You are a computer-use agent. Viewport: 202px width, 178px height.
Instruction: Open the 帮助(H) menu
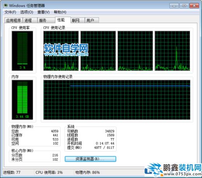click(x=60, y=12)
